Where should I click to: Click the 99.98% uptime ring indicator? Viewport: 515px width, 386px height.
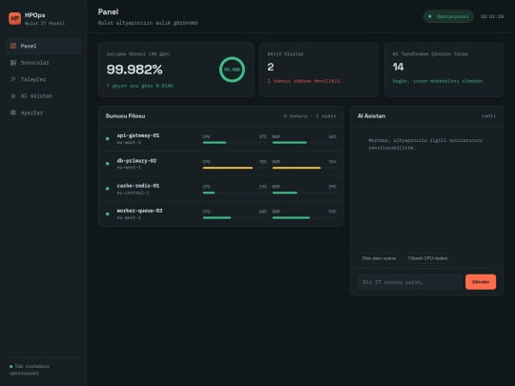(232, 70)
